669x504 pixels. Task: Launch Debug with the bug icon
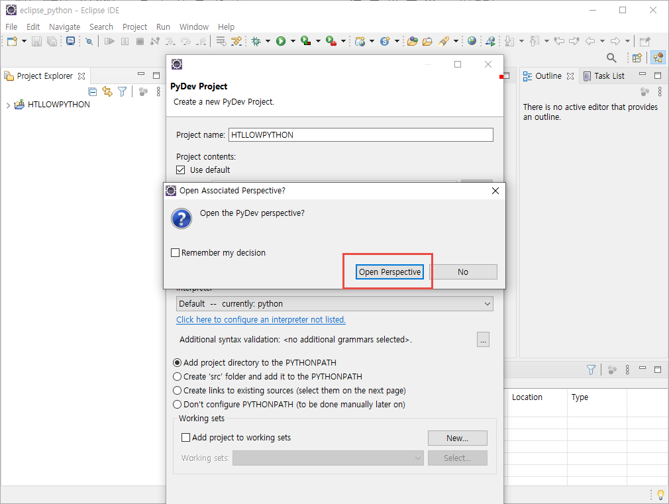coord(256,41)
